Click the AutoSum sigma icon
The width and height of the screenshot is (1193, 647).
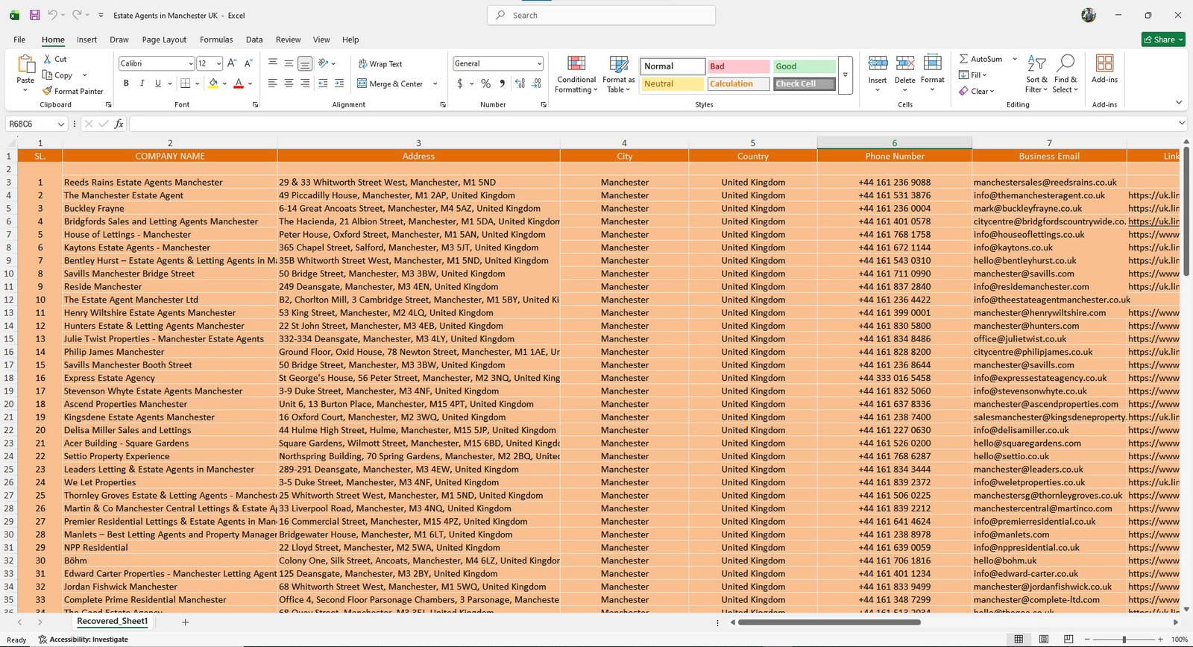[964, 59]
